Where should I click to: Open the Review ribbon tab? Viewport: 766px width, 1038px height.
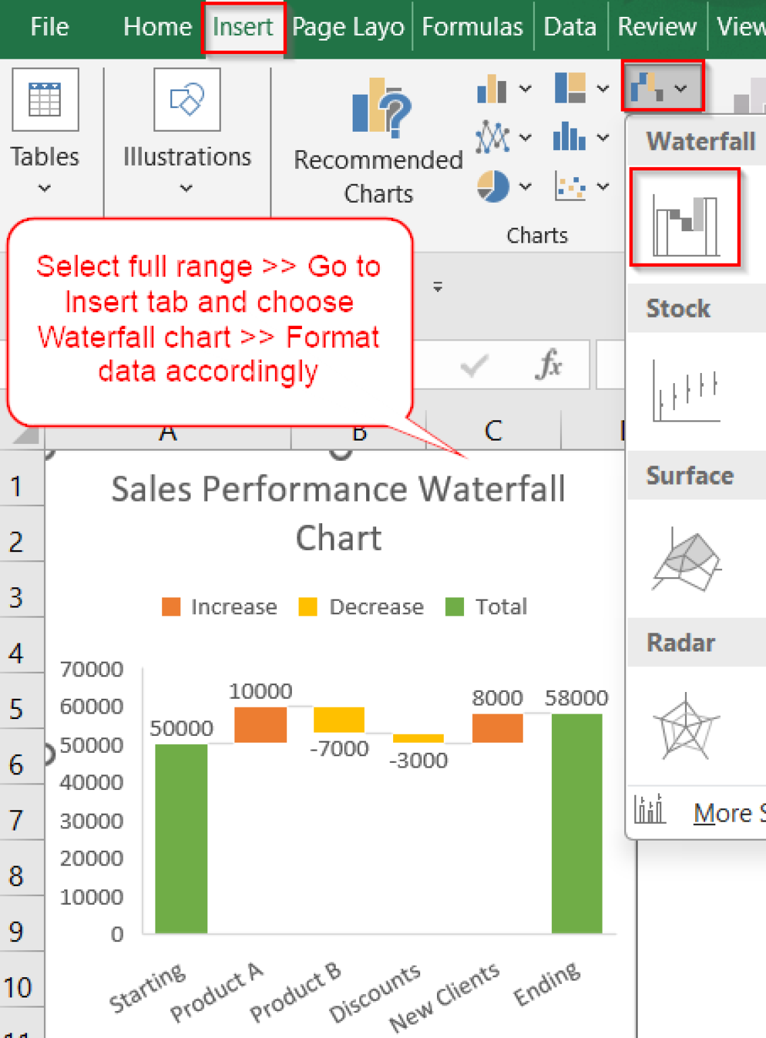pos(656,27)
